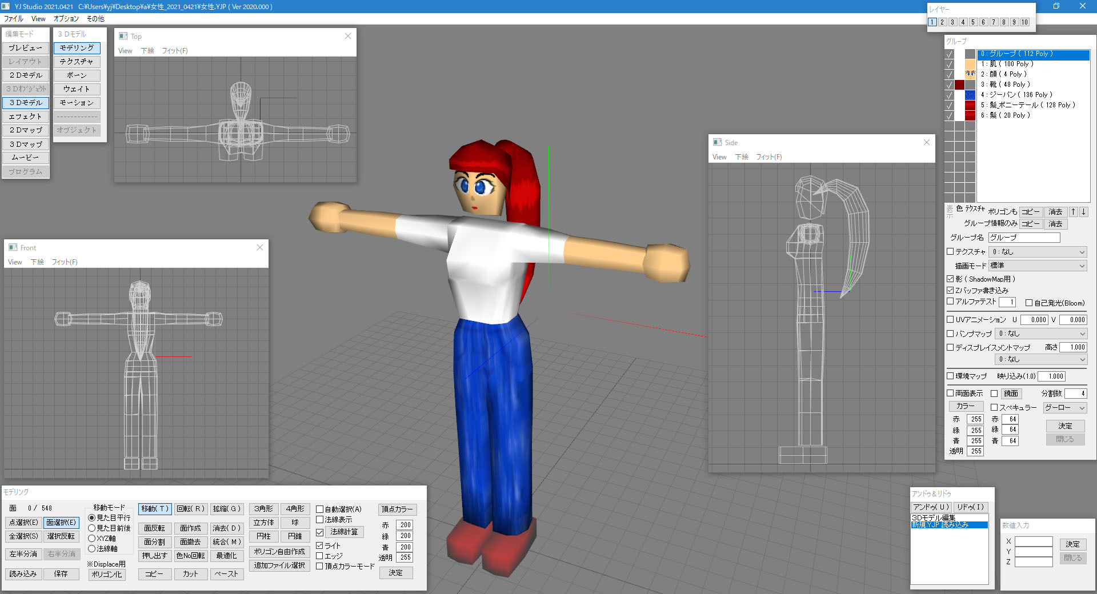Image resolution: width=1097 pixels, height=594 pixels.
Task: Click the 回転( R ) button
Action: coord(190,509)
